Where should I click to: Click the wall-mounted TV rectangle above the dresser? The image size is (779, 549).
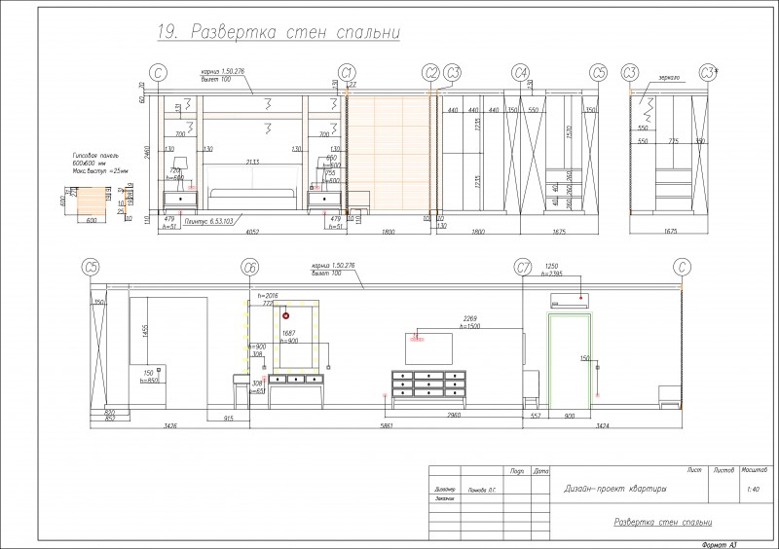(x=428, y=348)
